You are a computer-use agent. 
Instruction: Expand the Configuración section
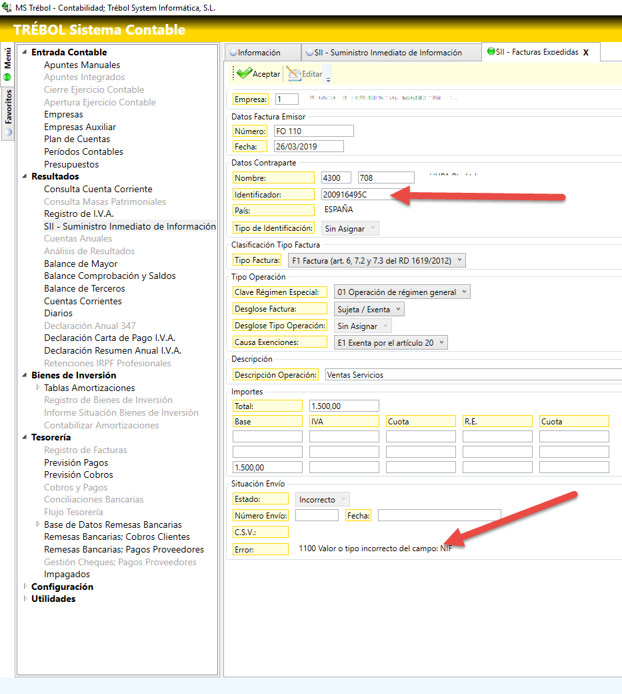coord(25,586)
